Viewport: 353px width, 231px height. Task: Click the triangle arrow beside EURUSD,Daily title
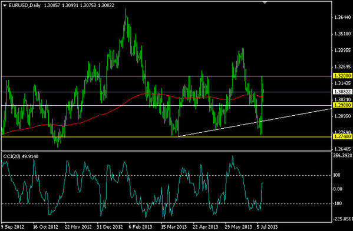(5, 6)
